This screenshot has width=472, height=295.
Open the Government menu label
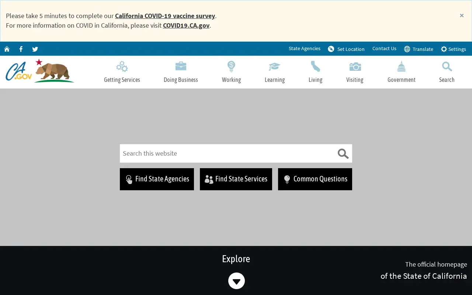(x=402, y=80)
